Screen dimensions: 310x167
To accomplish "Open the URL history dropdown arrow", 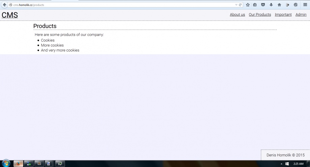I will click(x=236, y=5).
